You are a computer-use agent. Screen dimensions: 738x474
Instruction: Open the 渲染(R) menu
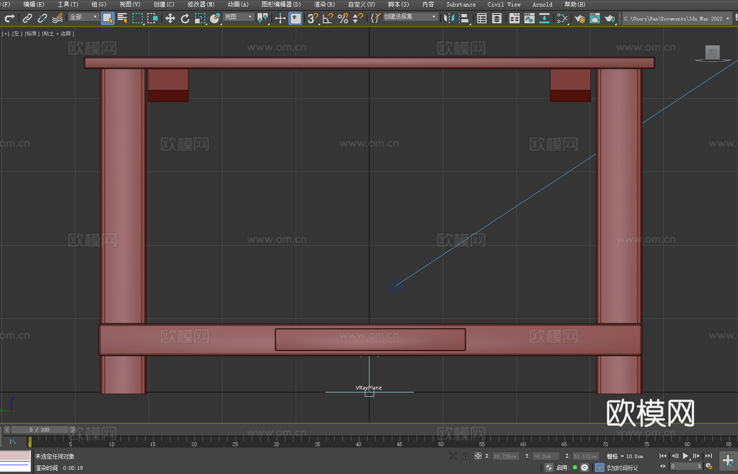(x=324, y=4)
